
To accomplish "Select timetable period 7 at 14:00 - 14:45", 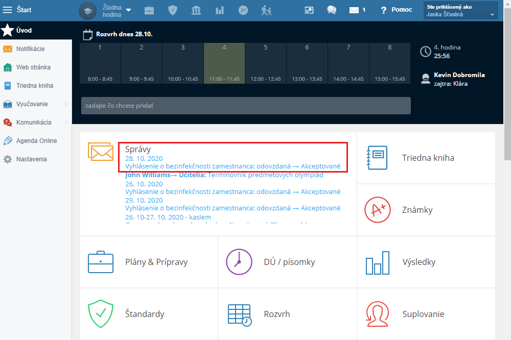I will click(349, 63).
